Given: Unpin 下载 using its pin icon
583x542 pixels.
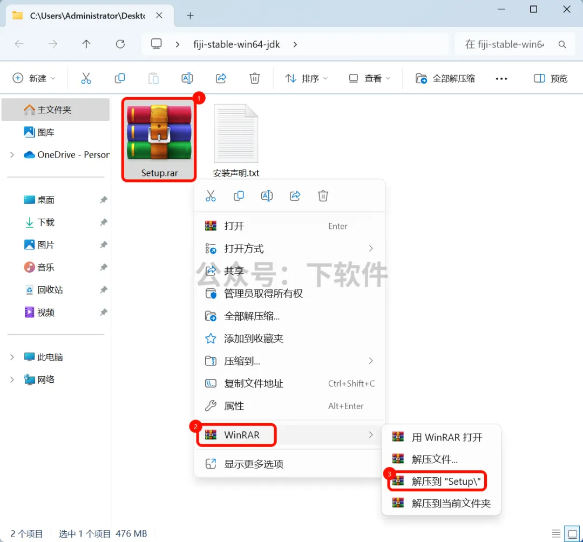Looking at the screenshot, I should pyautogui.click(x=103, y=222).
